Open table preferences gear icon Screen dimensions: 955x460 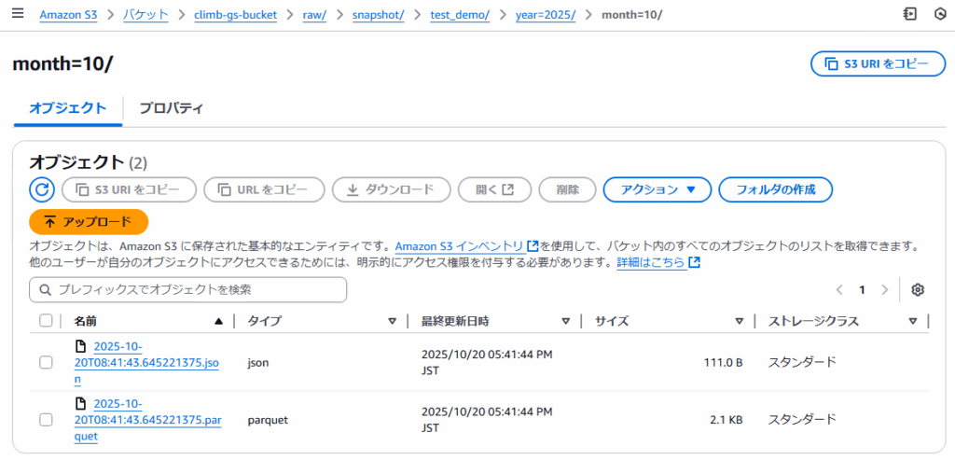point(918,290)
